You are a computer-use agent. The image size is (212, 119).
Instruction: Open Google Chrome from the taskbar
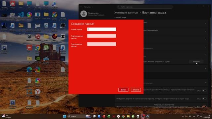(x=123, y=116)
